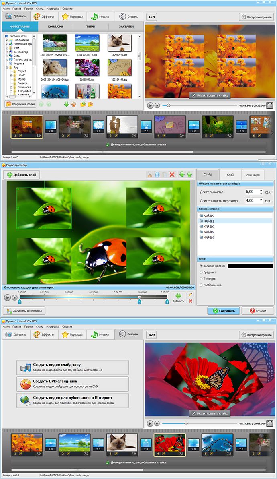Click Добавить в шаблоны button
The image size is (277, 479).
24,311
